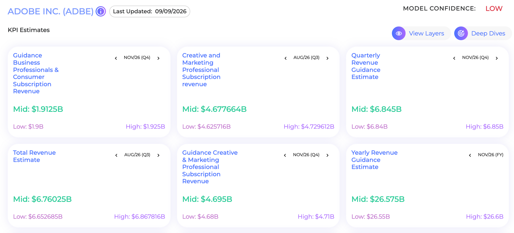Screen dimensions: 514x233
Task: Click Mid: $4.677664B value
Action: pyautogui.click(x=214, y=109)
